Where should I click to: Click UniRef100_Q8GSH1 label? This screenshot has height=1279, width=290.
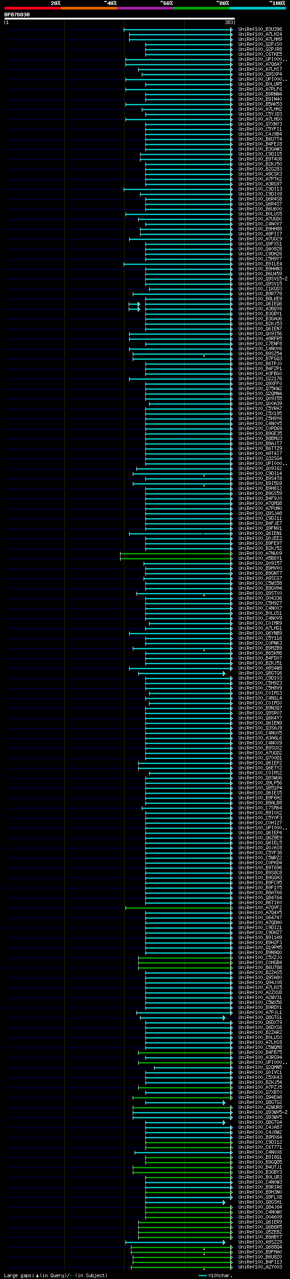[260, 1202]
